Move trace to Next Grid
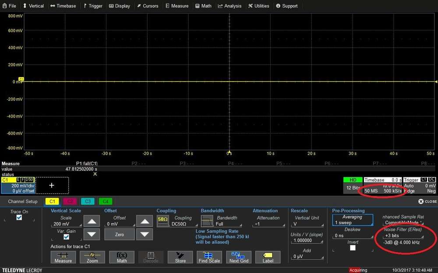This screenshot has width=438, height=273. (239, 257)
